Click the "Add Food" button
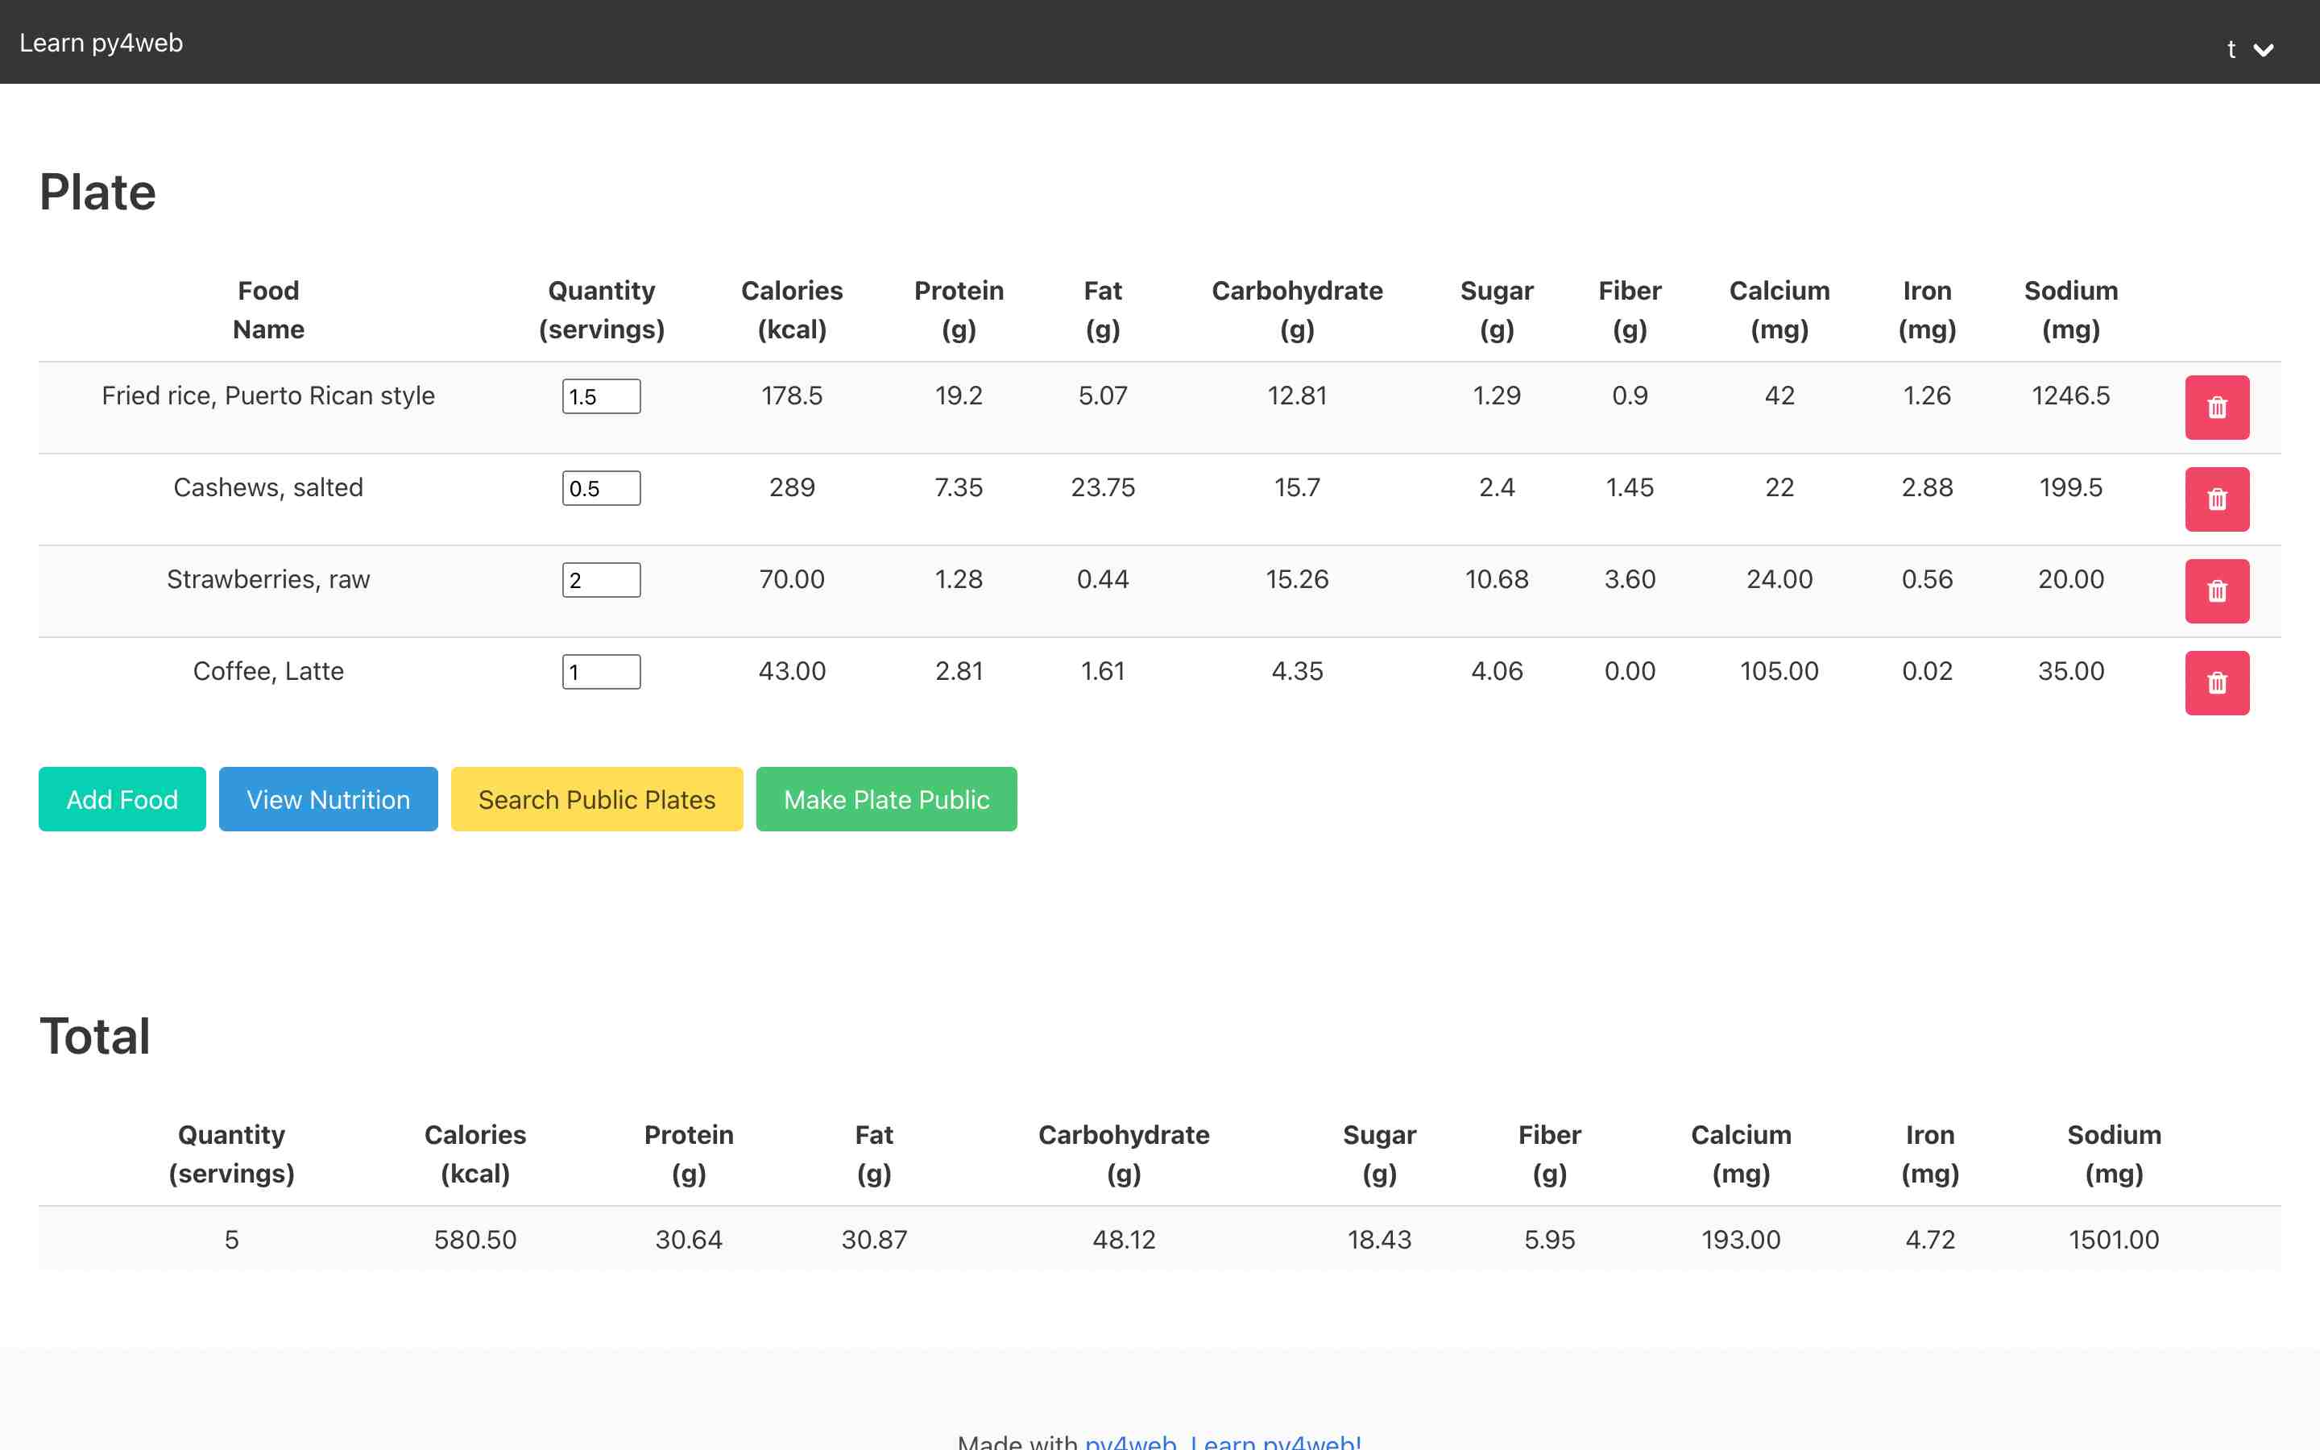This screenshot has width=2320, height=1450. coord(122,799)
